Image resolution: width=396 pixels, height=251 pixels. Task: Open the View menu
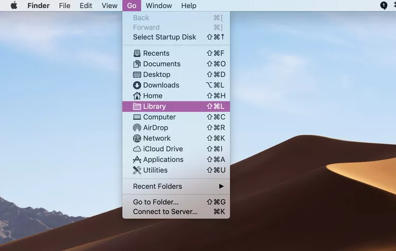tap(109, 6)
